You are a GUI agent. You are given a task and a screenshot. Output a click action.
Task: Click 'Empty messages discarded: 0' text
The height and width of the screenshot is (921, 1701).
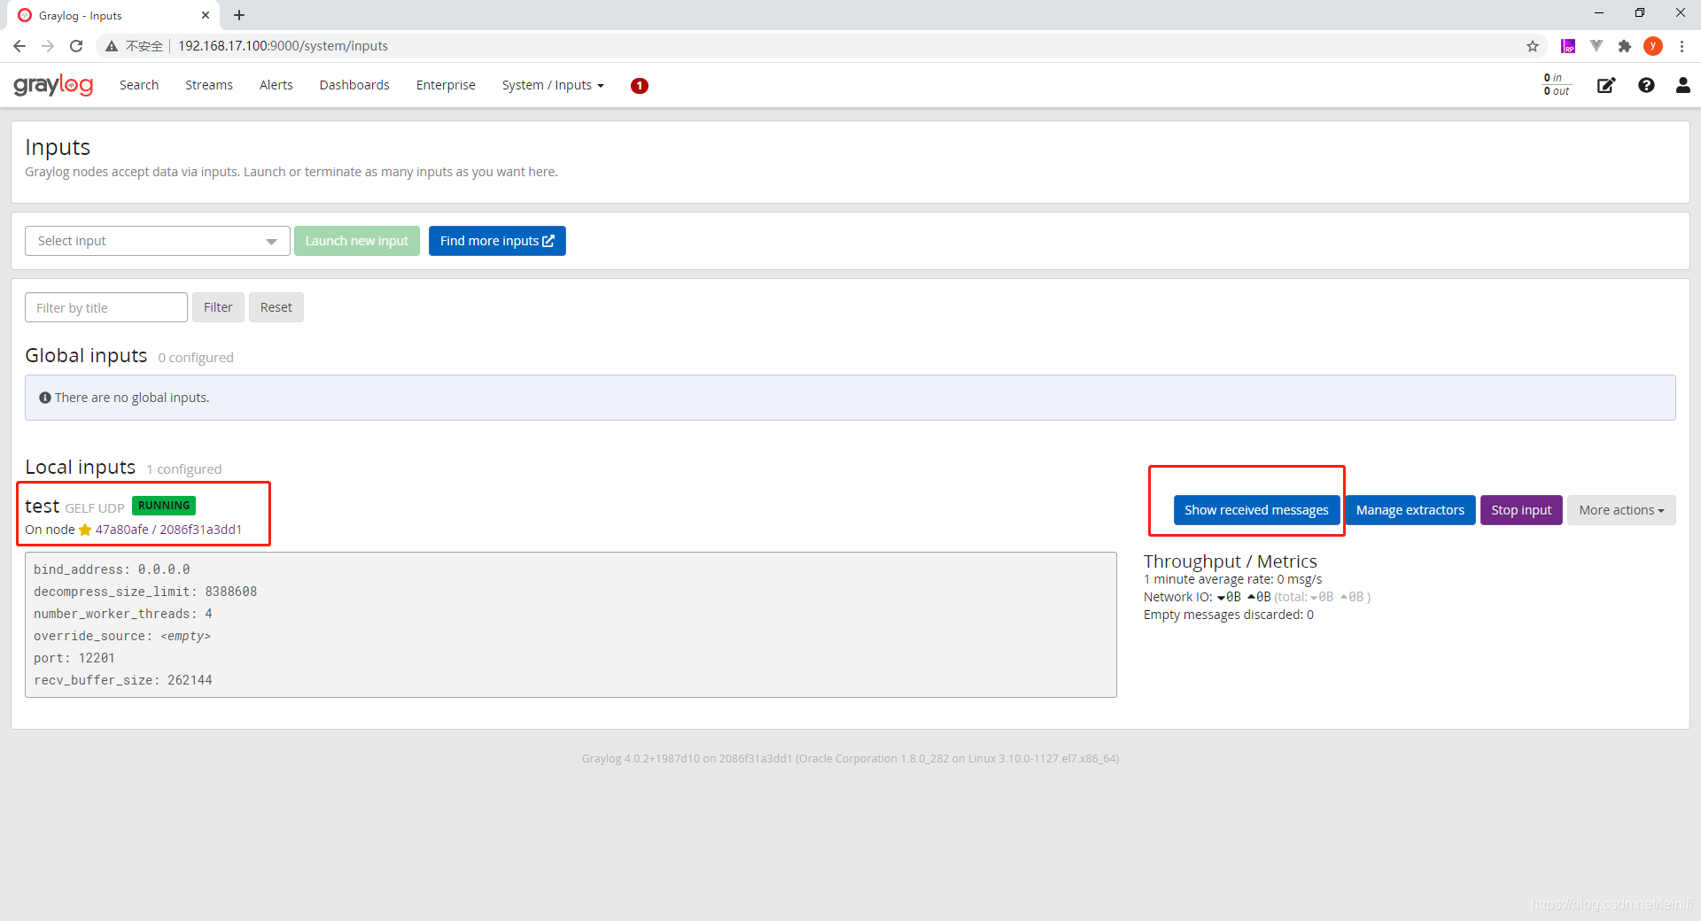tap(1229, 615)
